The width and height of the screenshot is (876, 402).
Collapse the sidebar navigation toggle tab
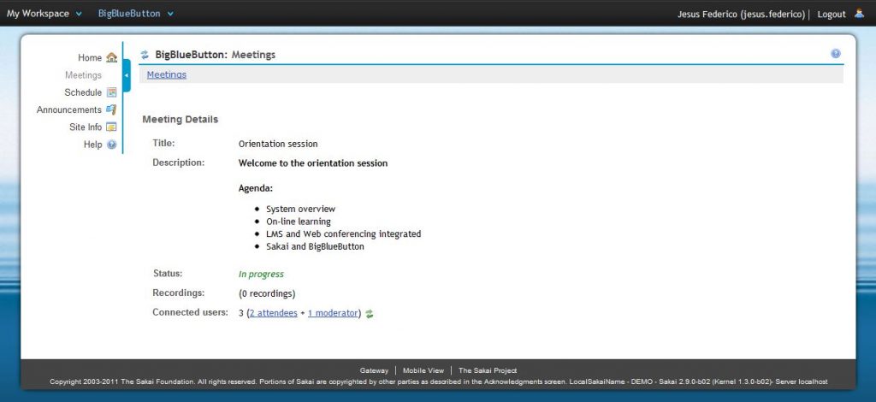(x=127, y=75)
